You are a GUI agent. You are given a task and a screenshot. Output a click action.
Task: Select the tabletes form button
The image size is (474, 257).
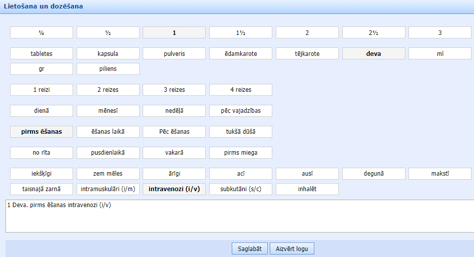[x=42, y=53]
